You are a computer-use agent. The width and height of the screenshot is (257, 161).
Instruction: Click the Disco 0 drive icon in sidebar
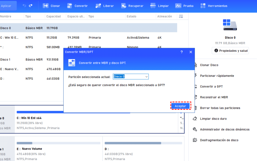tap(230, 25)
